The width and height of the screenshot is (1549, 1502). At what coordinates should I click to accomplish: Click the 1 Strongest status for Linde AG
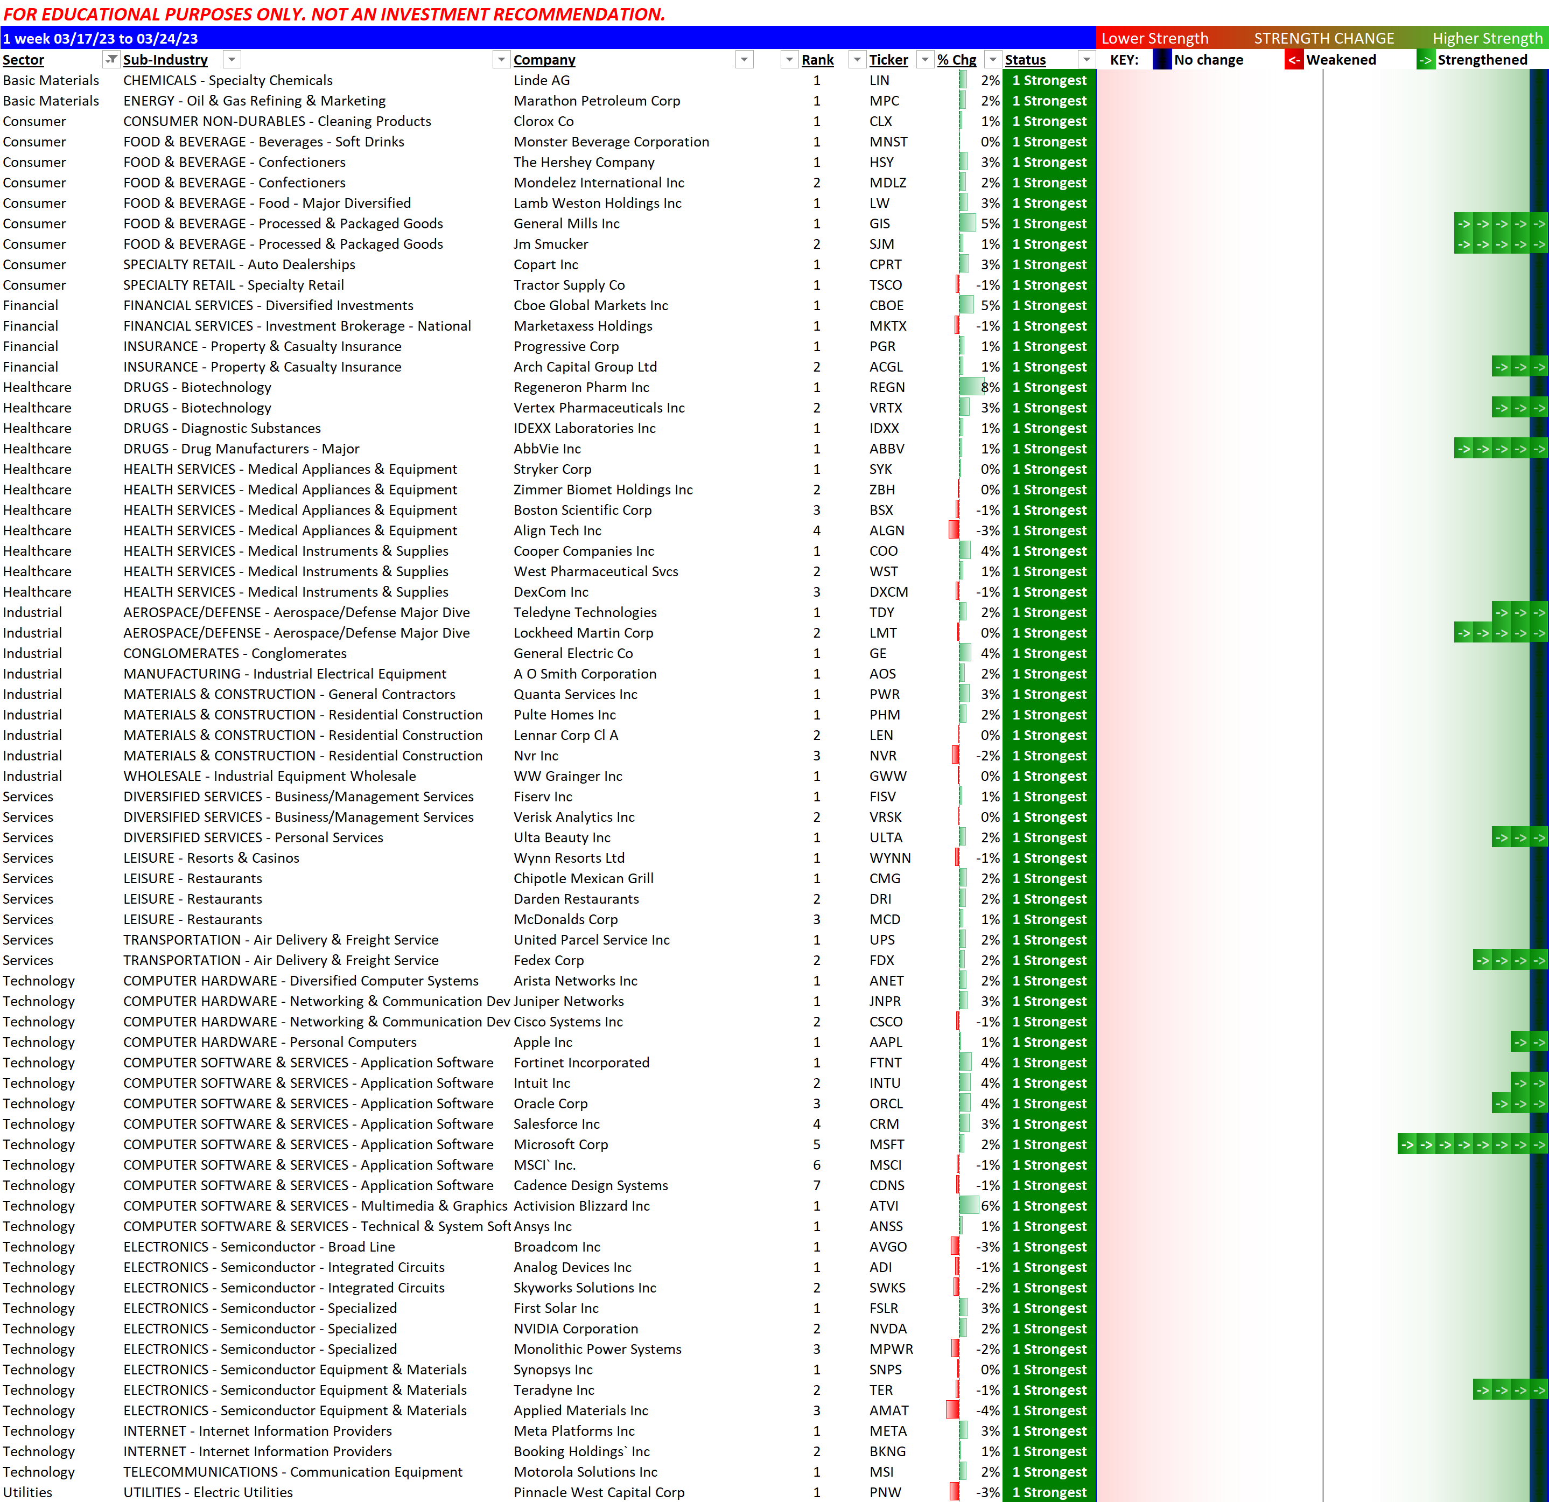click(1049, 81)
